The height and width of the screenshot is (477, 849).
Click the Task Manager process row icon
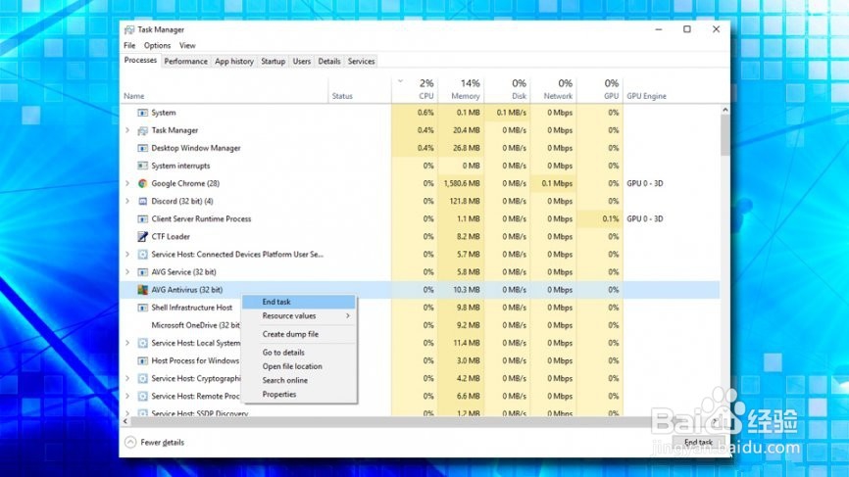(x=142, y=130)
